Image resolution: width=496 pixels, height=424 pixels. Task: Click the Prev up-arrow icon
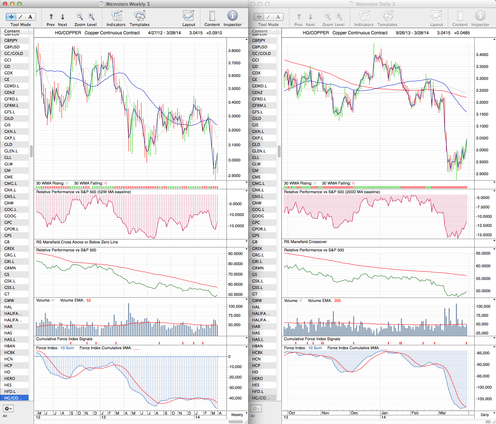click(x=51, y=17)
